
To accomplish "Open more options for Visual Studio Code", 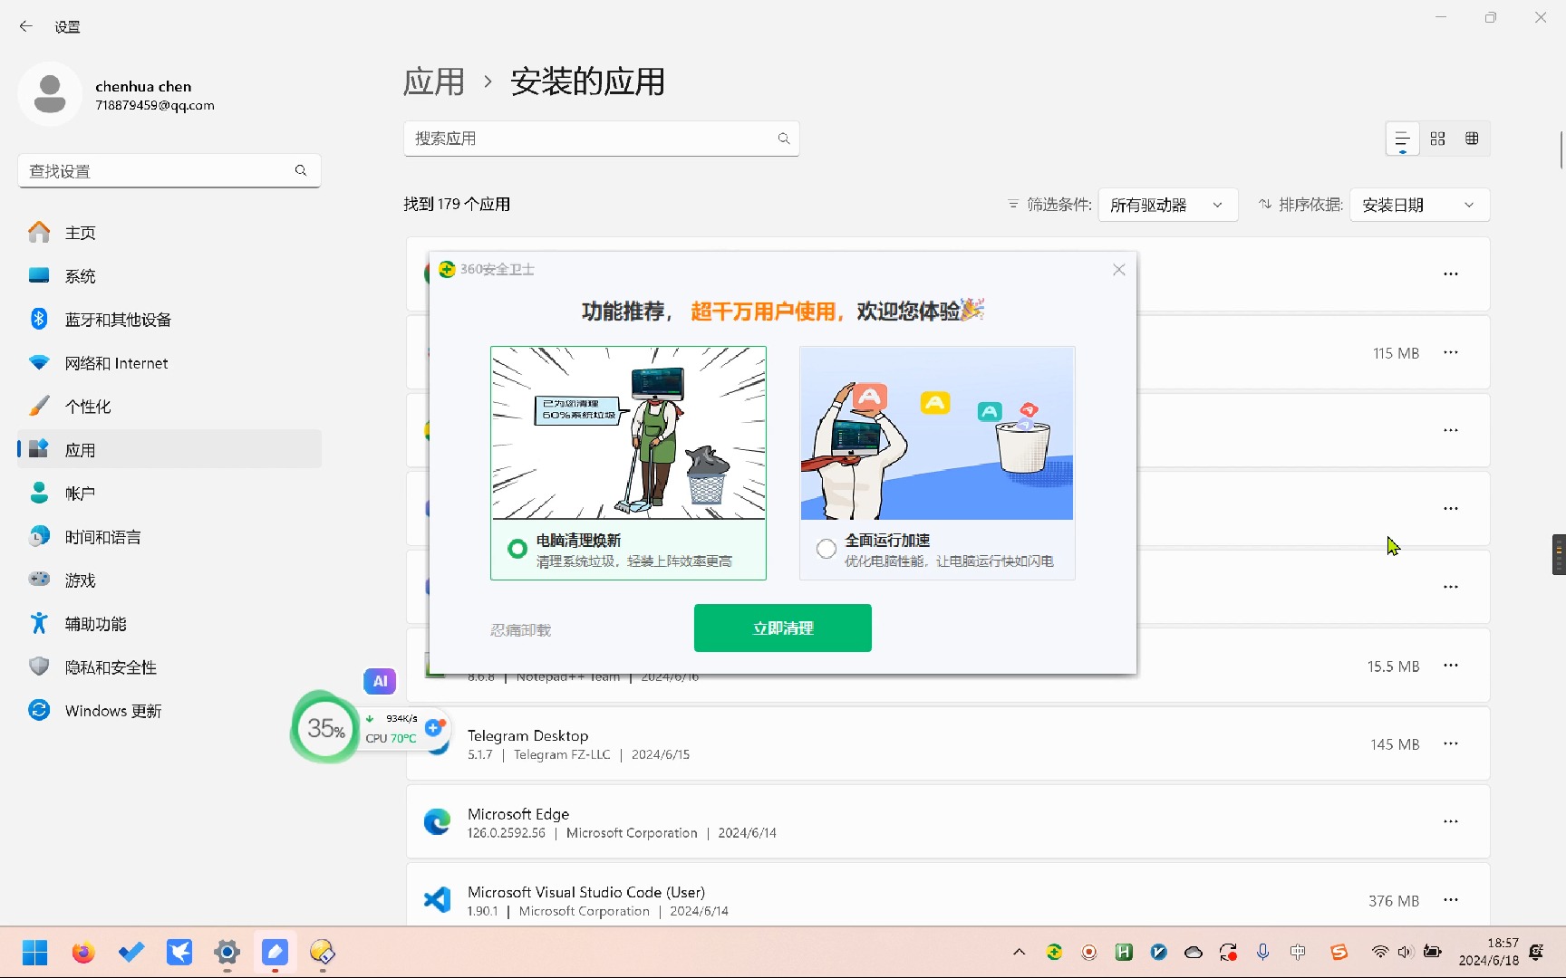I will 1451,900.
